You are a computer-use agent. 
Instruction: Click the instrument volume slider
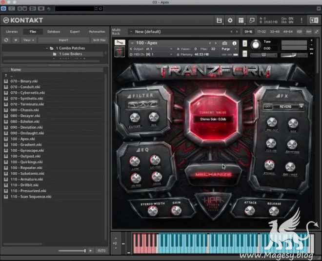[294, 55]
